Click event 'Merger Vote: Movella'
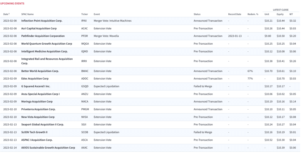The image size is (301, 153). (106, 36)
